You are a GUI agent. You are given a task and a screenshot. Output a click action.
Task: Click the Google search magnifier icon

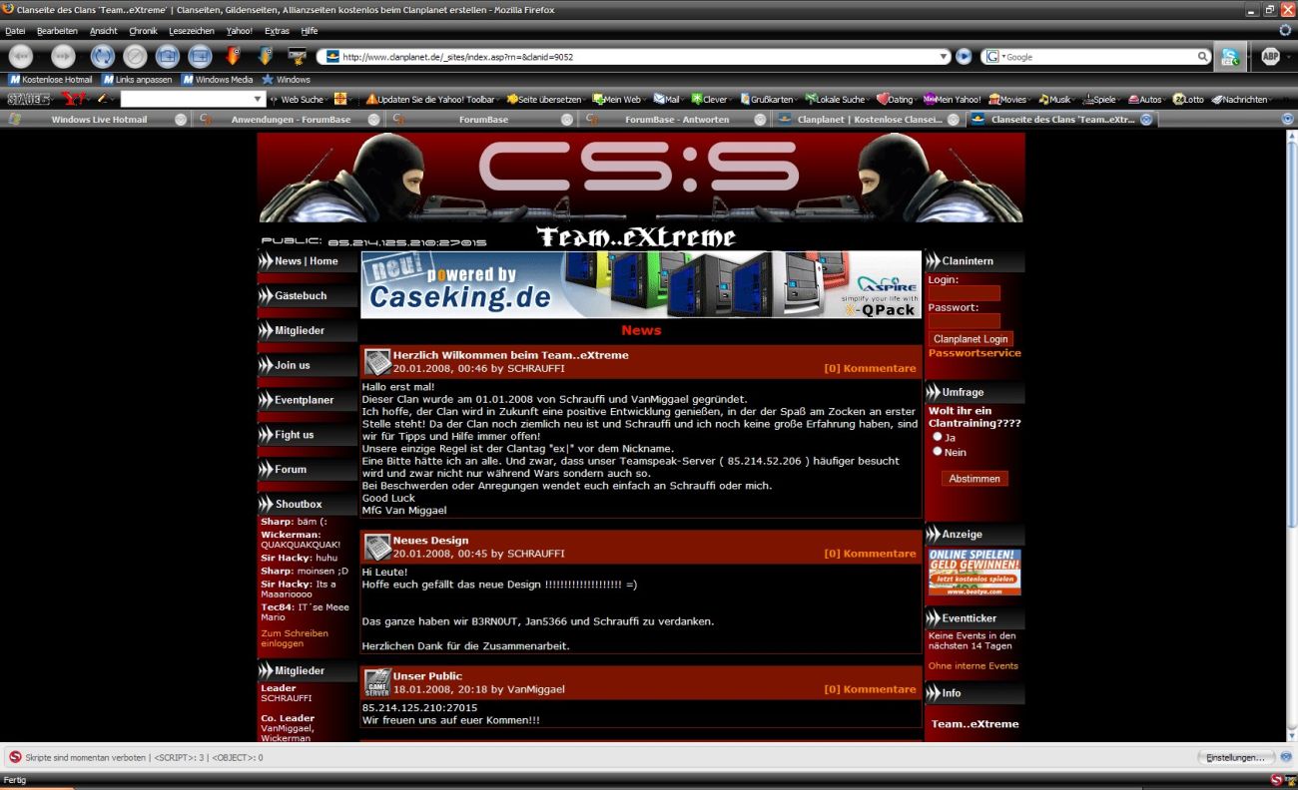(x=1204, y=57)
